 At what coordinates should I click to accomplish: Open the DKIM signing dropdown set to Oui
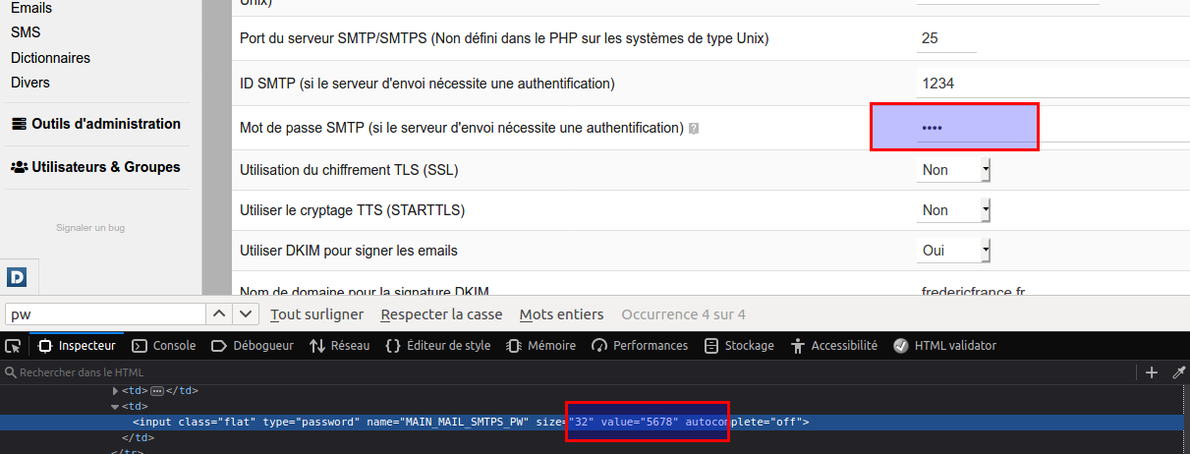tap(953, 251)
